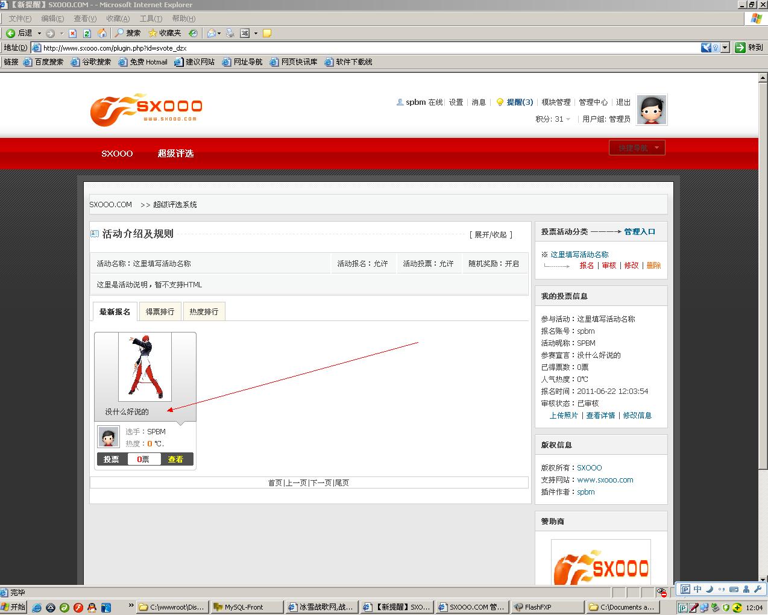Open the 帮助(H) menu
This screenshot has width=768, height=615.
tap(183, 19)
